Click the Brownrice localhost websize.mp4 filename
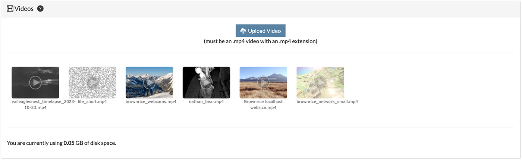 point(263,104)
